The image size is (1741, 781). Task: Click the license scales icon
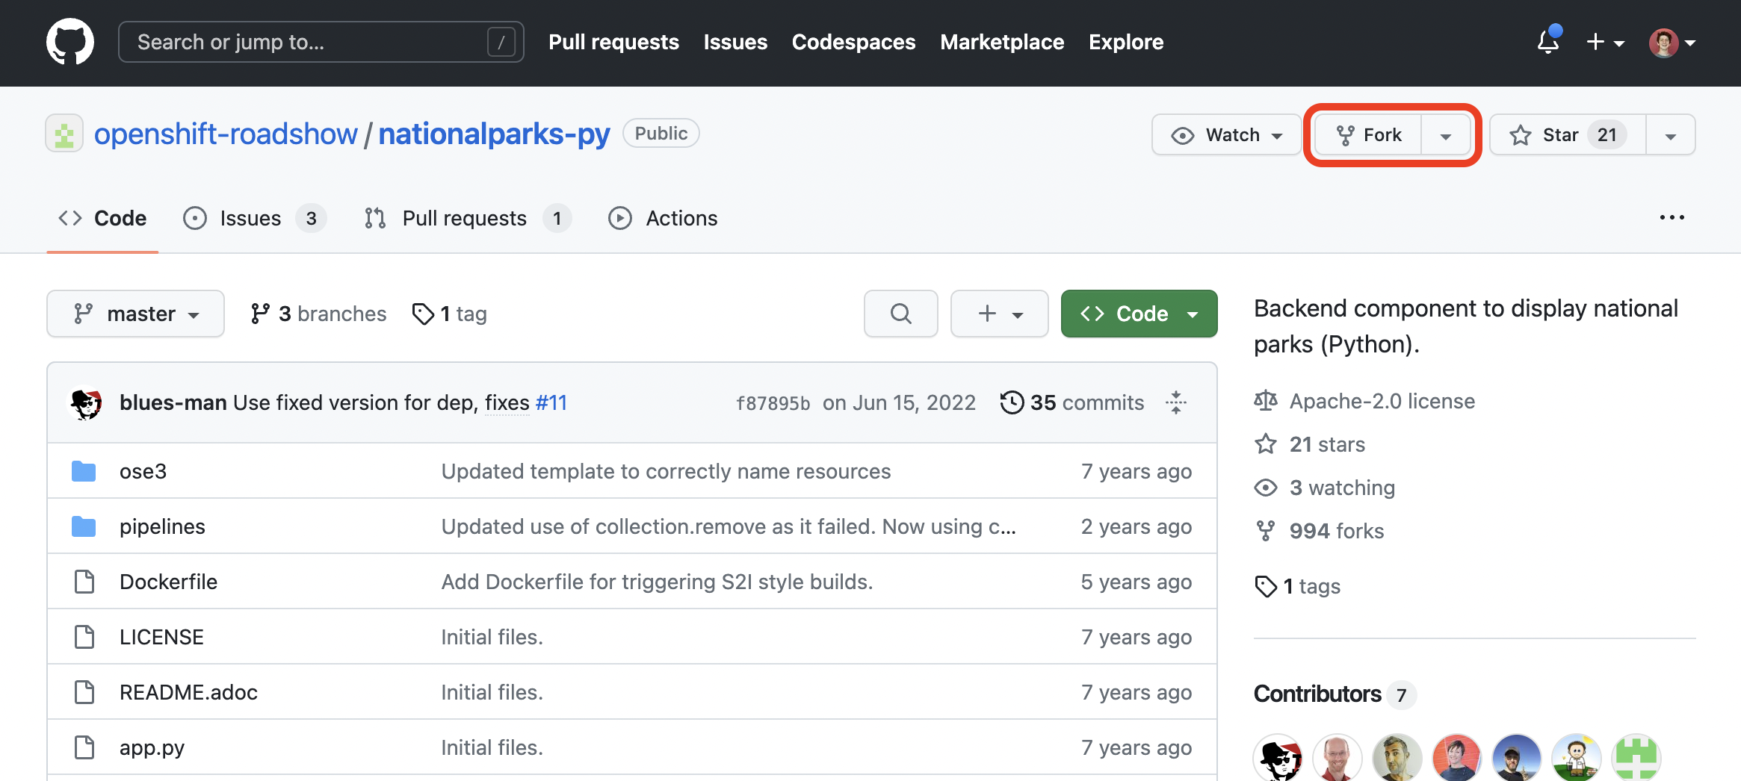point(1266,401)
